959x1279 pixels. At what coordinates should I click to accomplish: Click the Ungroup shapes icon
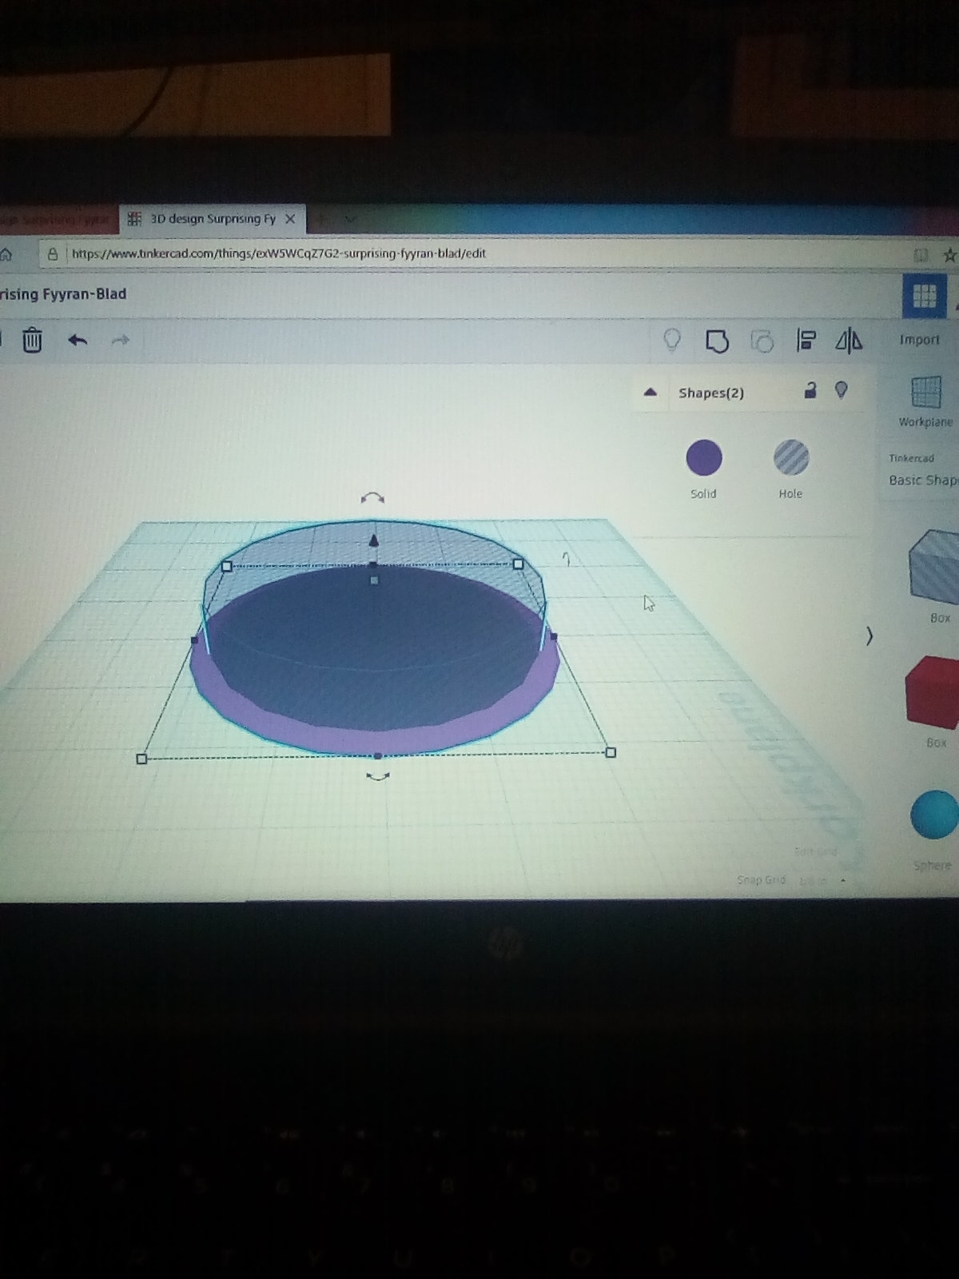762,341
